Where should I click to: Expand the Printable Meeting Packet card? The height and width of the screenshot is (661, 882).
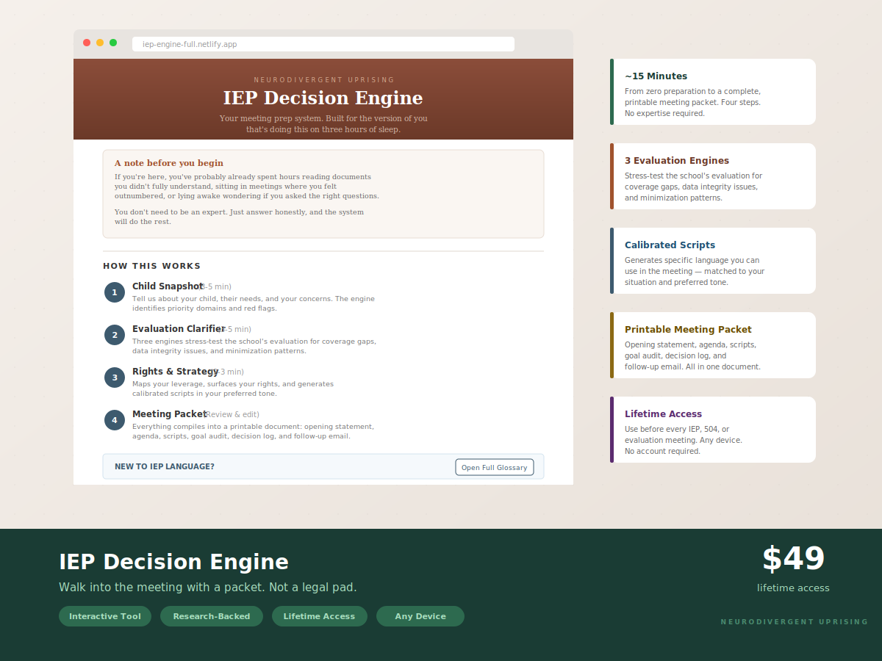coord(712,344)
